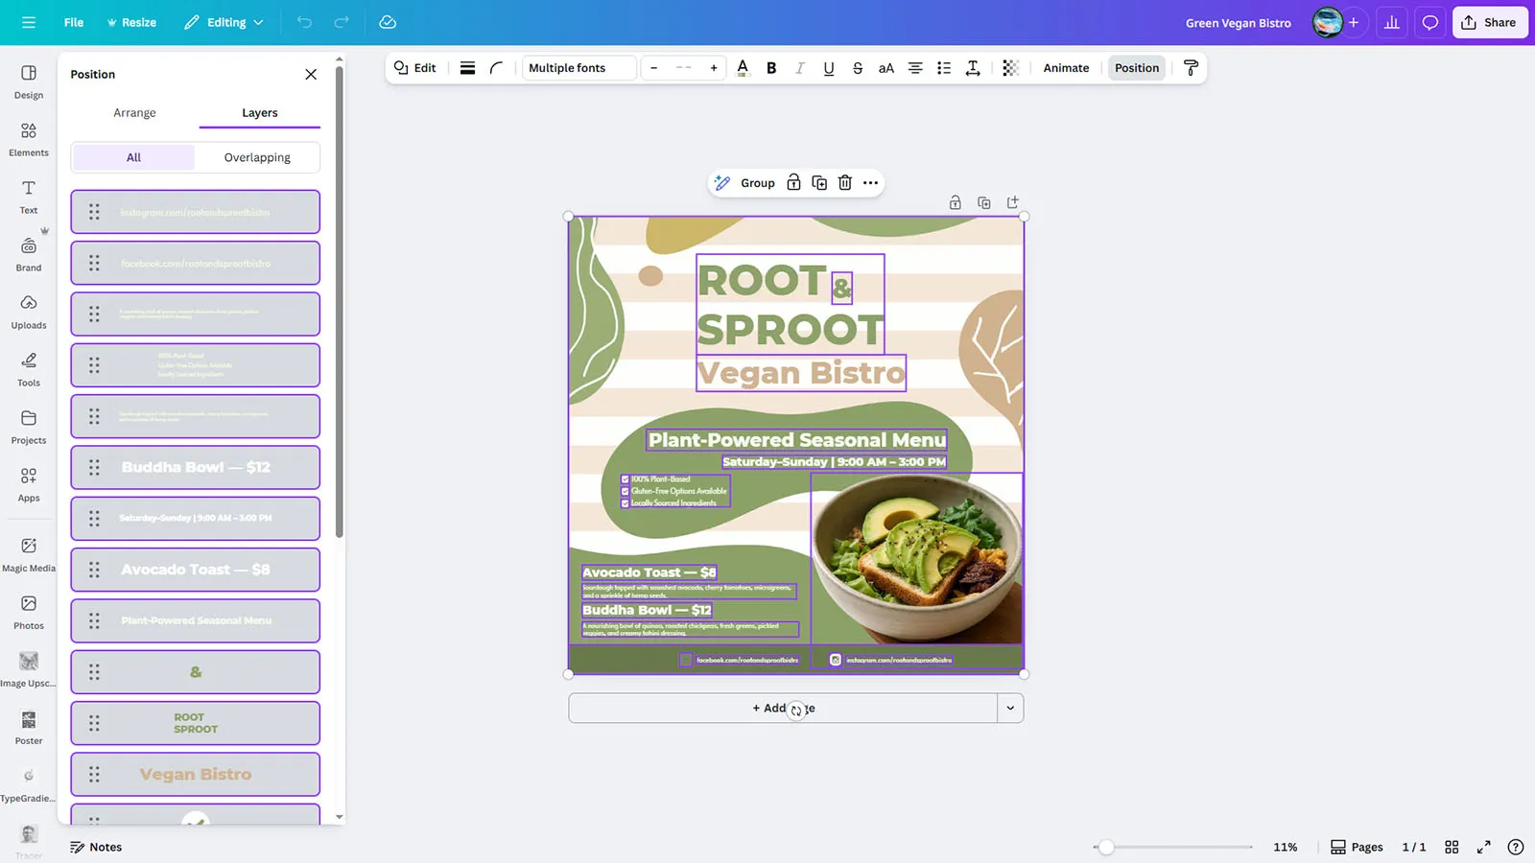Expand the Editing mode dropdown
The width and height of the screenshot is (1535, 863).
pos(224,22)
